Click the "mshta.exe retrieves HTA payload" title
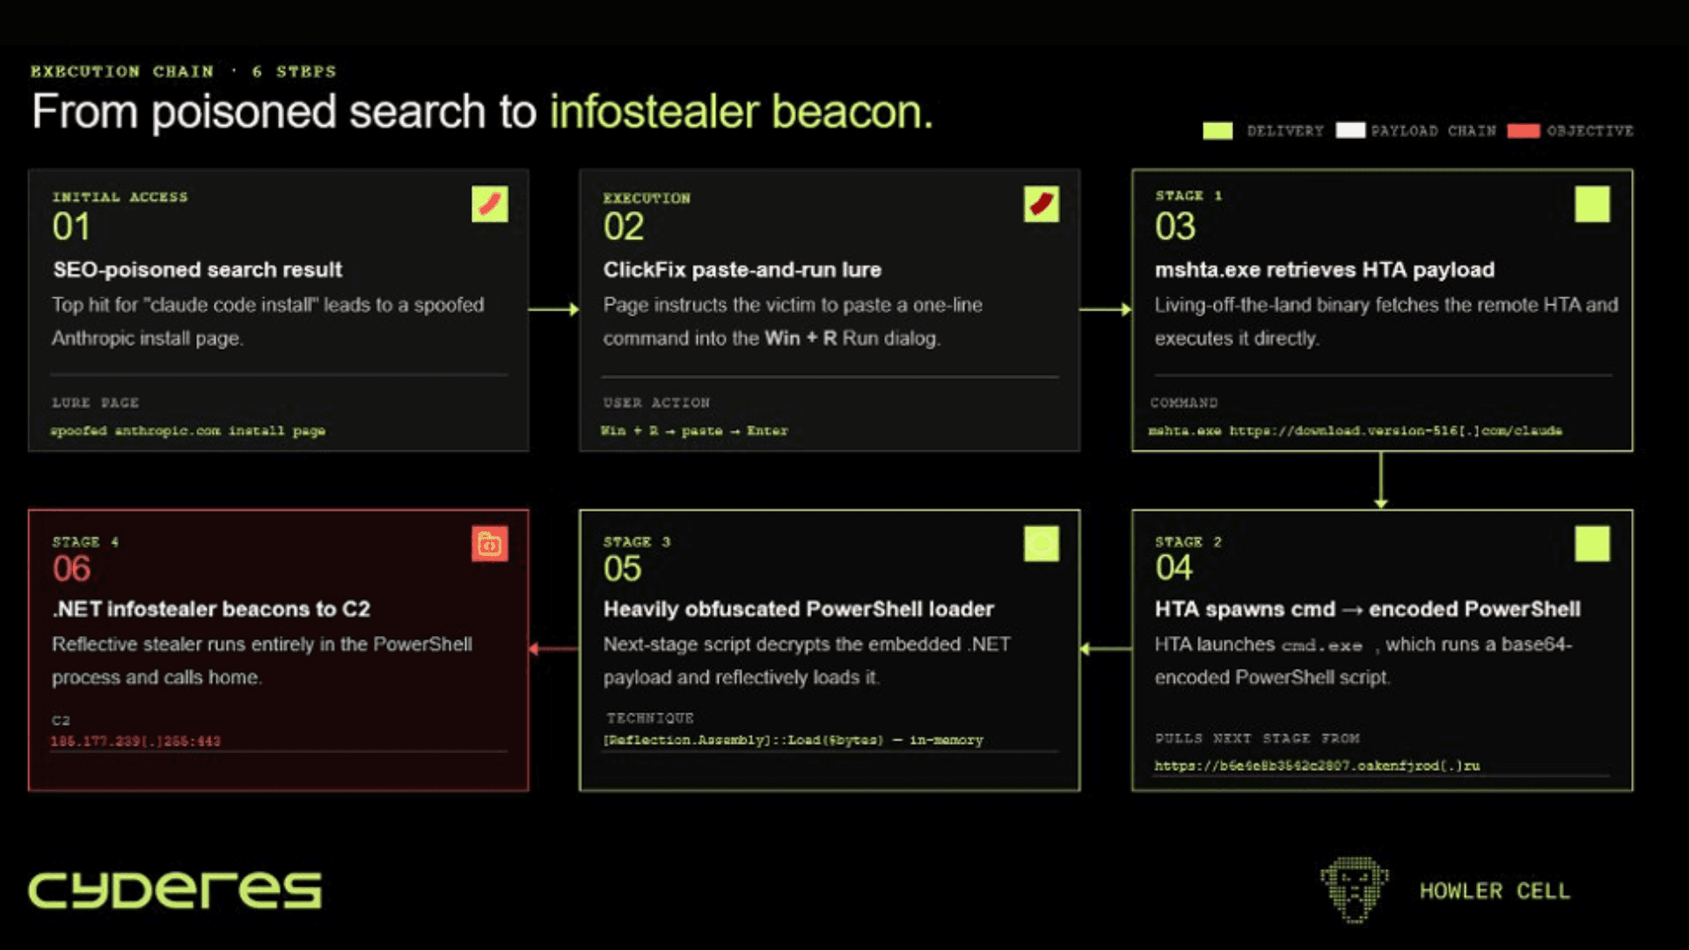The width and height of the screenshot is (1689, 950). (1325, 270)
